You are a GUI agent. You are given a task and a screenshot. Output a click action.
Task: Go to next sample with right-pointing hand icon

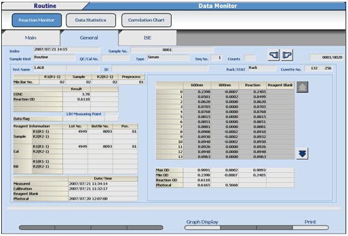(x=287, y=55)
